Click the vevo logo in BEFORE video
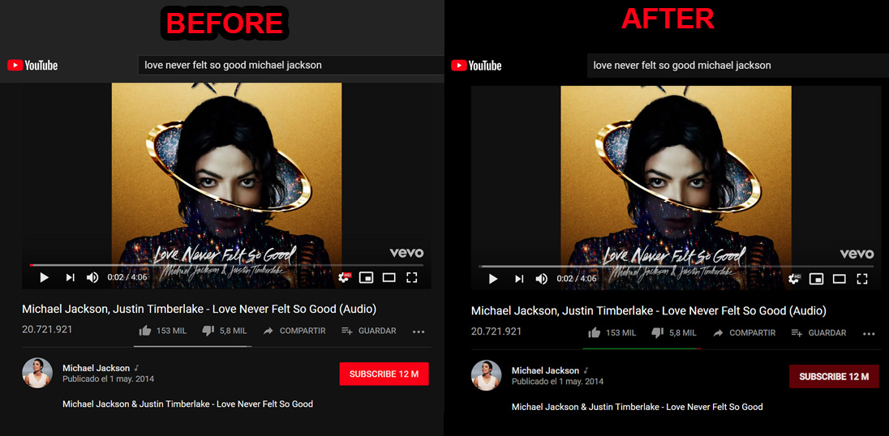 pos(406,253)
